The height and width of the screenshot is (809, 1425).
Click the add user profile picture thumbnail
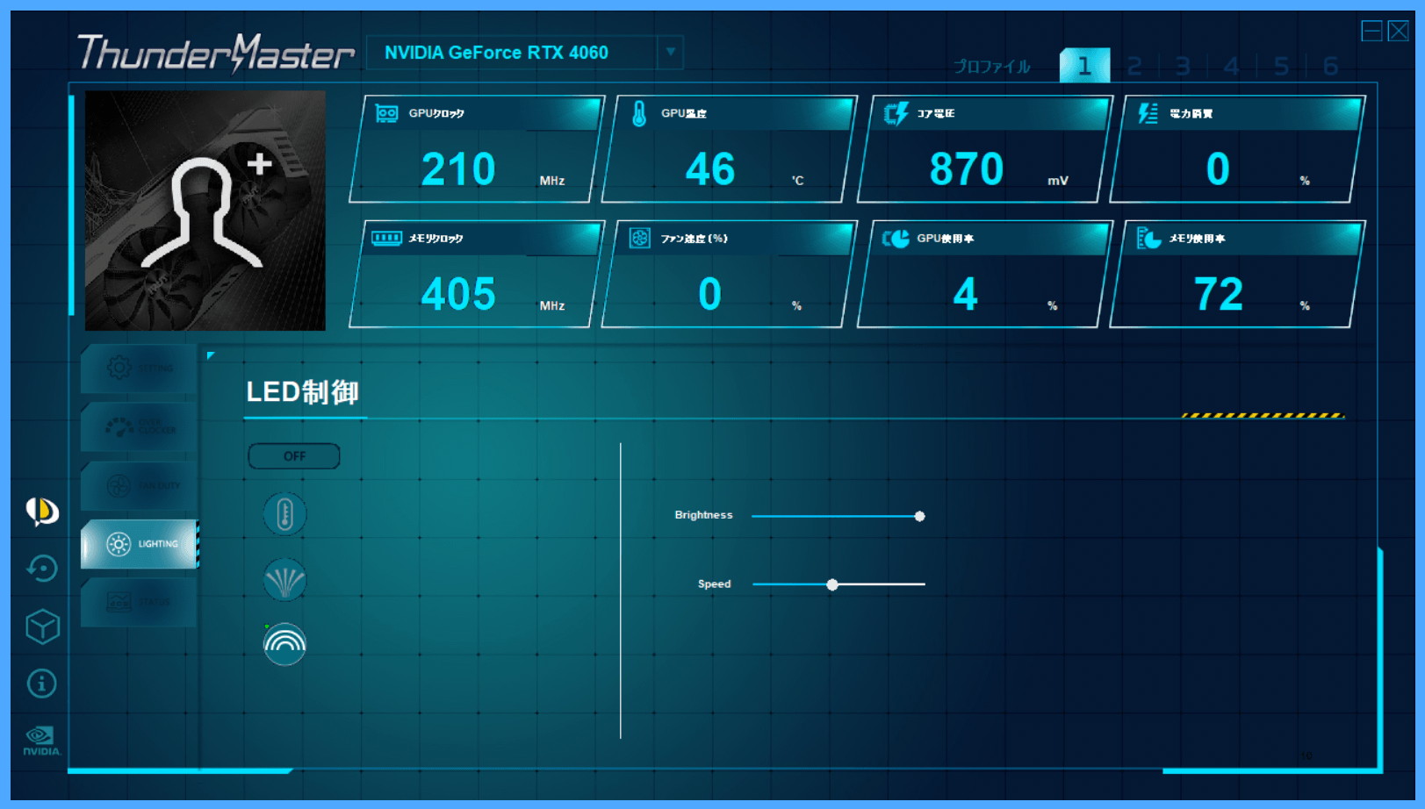[205, 211]
